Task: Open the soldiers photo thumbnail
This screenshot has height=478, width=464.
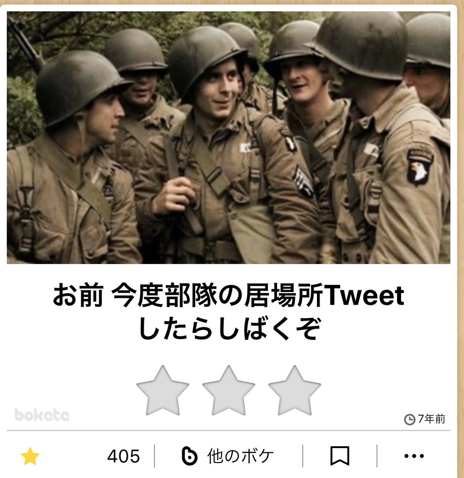Action: (228, 137)
